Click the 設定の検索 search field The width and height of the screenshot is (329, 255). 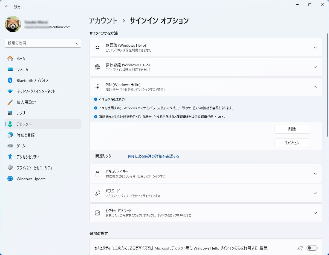[40, 43]
